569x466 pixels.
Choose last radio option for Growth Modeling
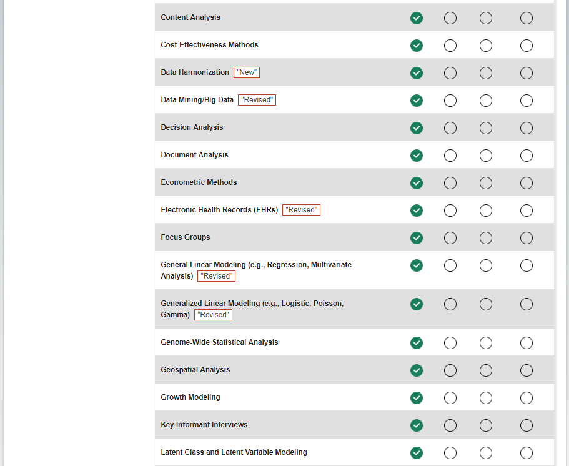click(527, 398)
